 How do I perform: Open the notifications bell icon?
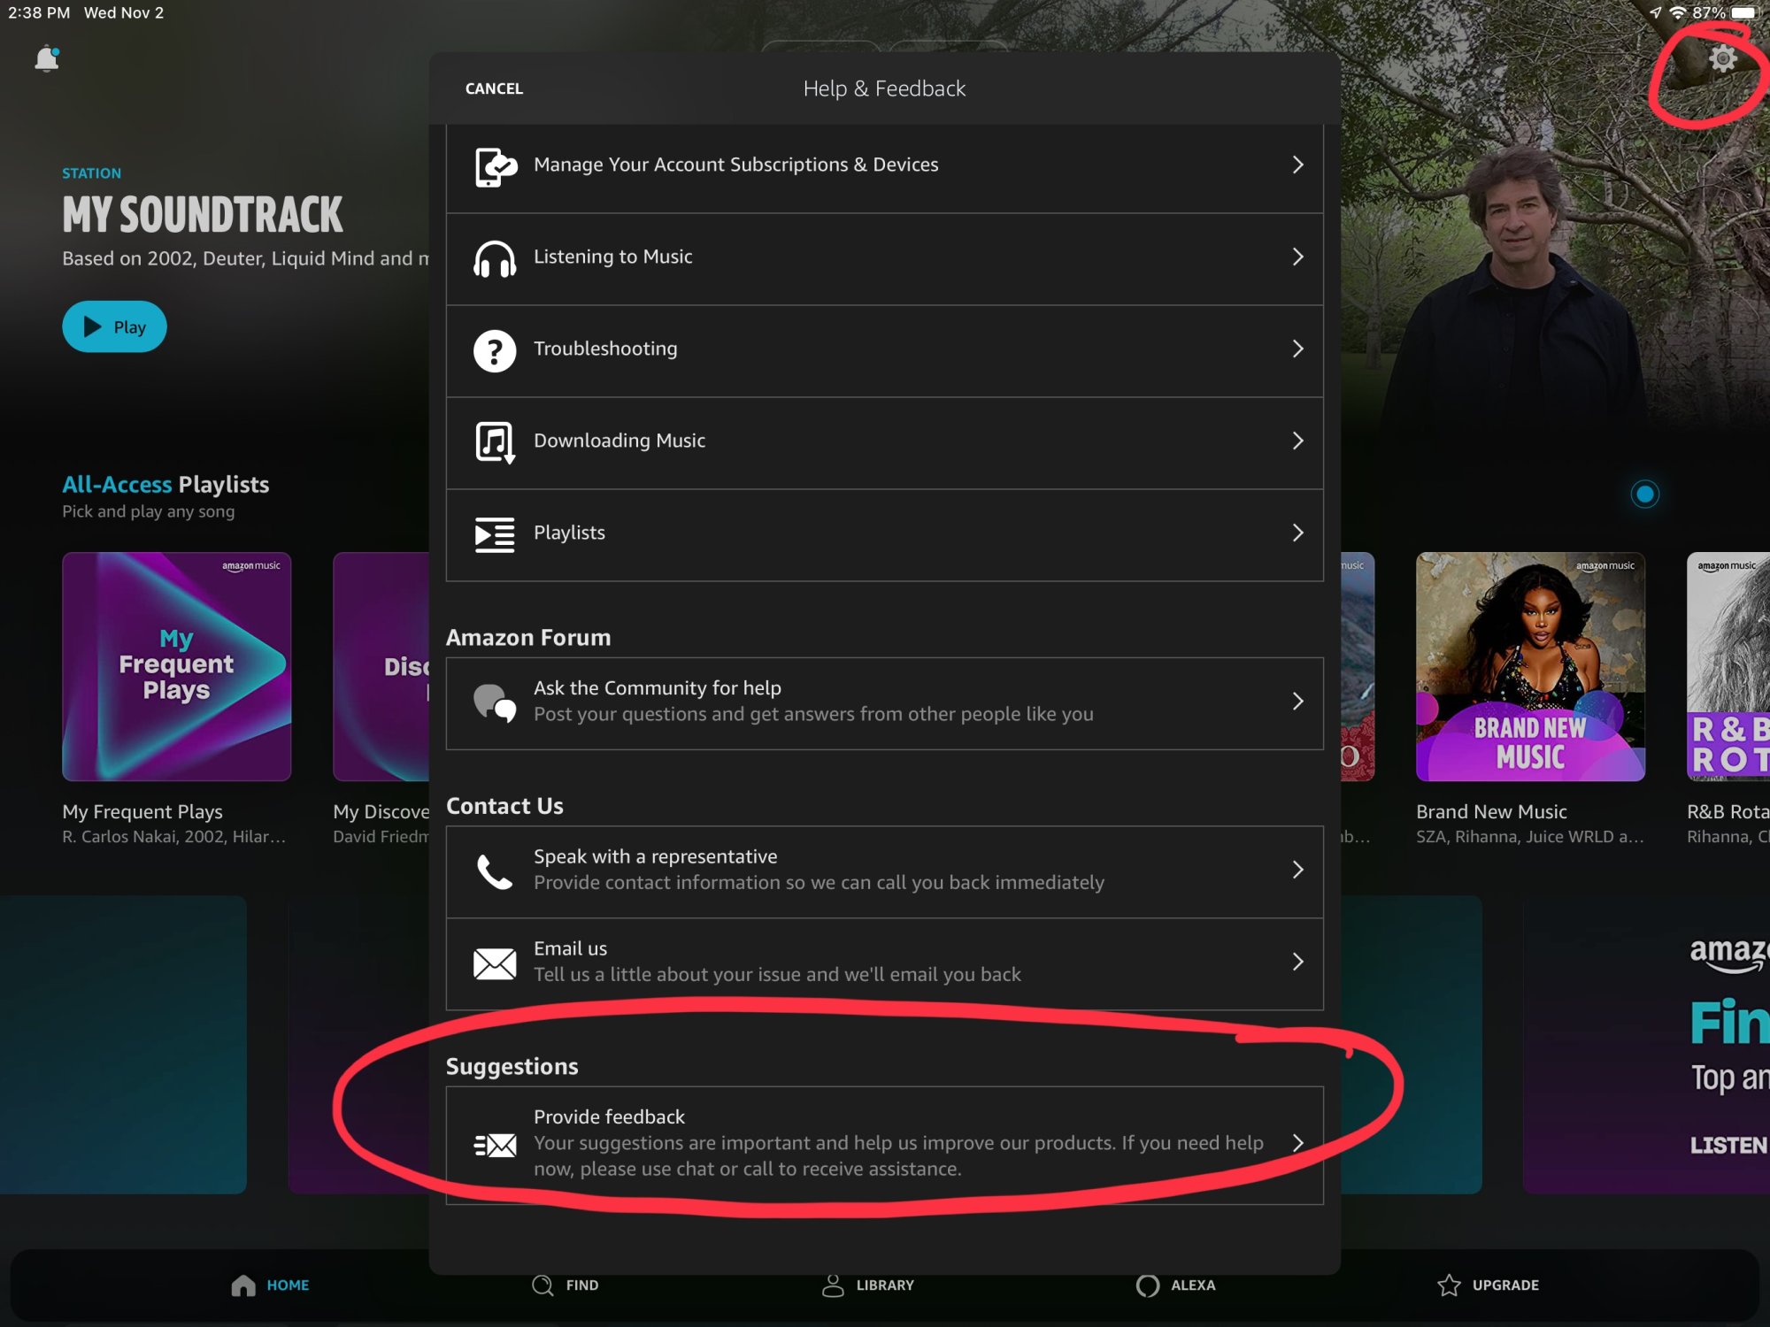pyautogui.click(x=47, y=59)
